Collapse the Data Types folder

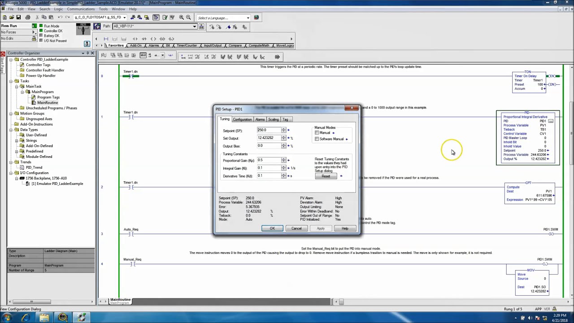pyautogui.click(x=11, y=130)
